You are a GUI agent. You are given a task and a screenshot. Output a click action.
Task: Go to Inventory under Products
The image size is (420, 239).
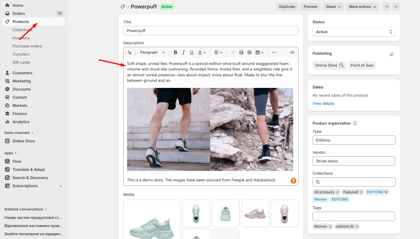(x=21, y=38)
